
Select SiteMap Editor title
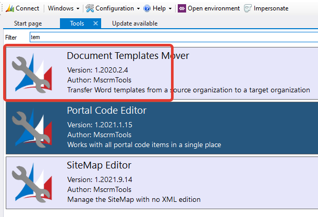(99, 165)
